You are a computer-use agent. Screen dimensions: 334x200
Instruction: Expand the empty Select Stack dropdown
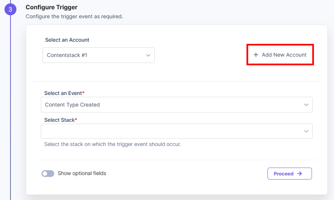(x=177, y=131)
